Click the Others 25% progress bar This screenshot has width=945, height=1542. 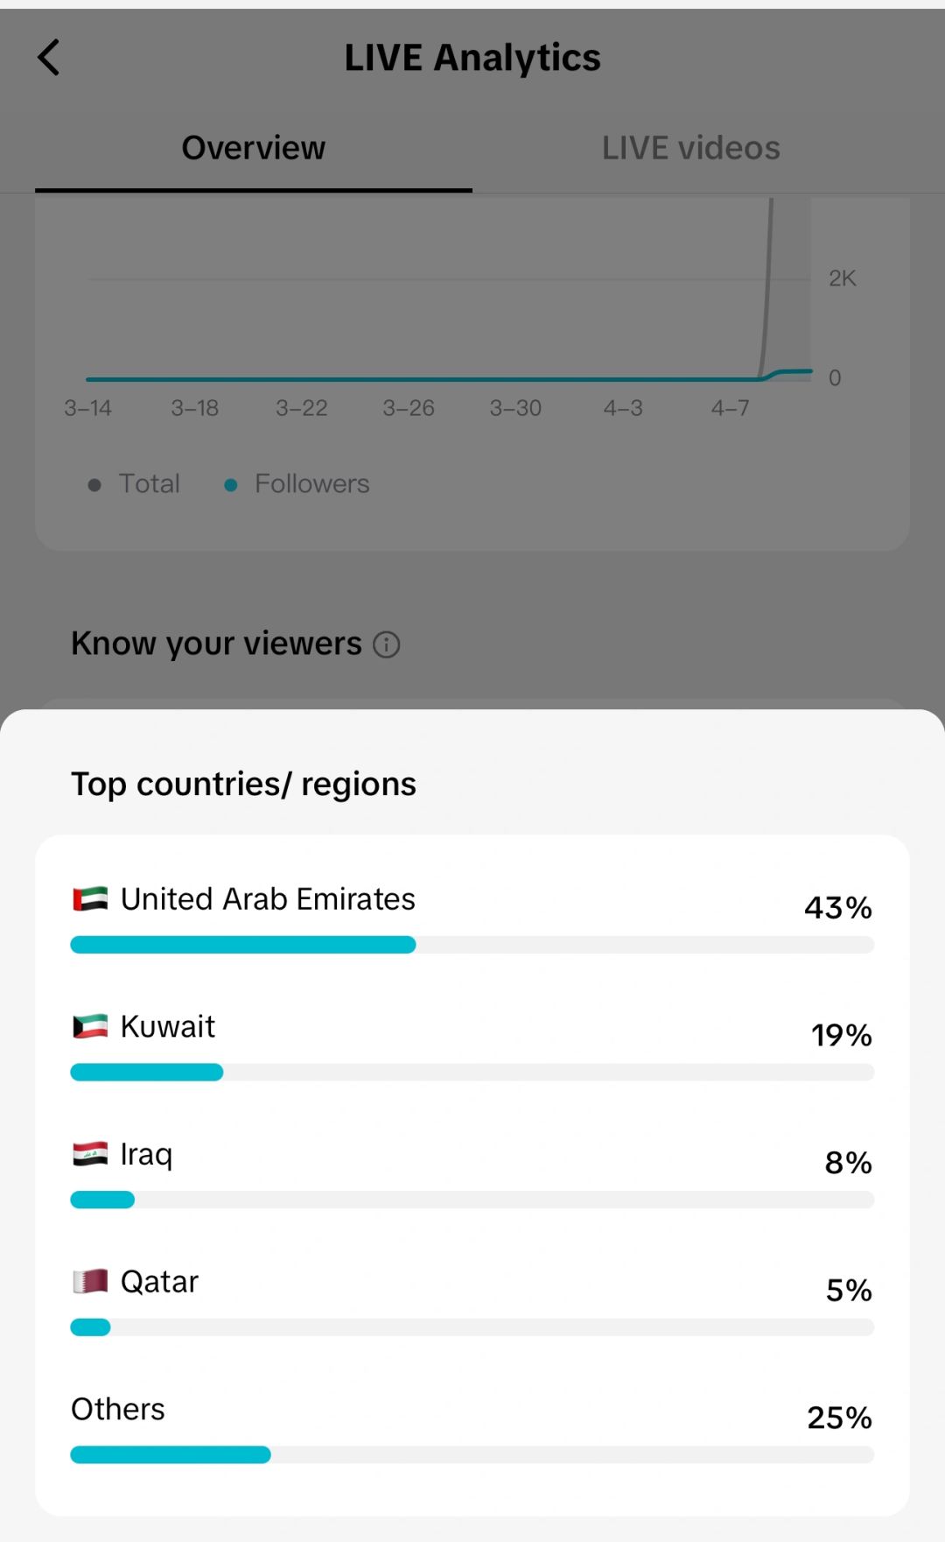point(472,1455)
